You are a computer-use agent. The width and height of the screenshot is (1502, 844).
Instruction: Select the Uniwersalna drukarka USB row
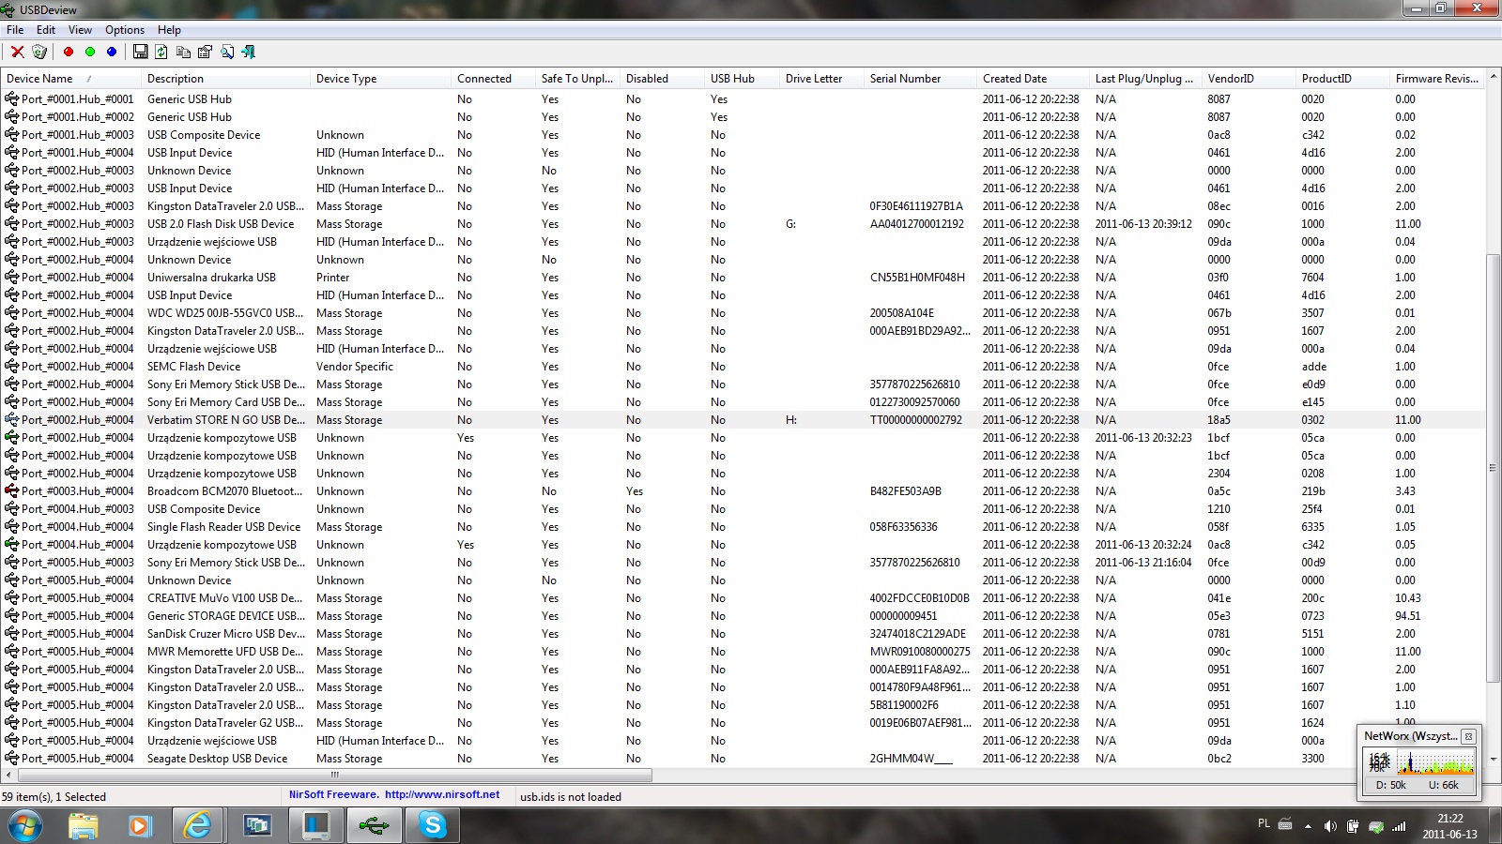[743, 277]
